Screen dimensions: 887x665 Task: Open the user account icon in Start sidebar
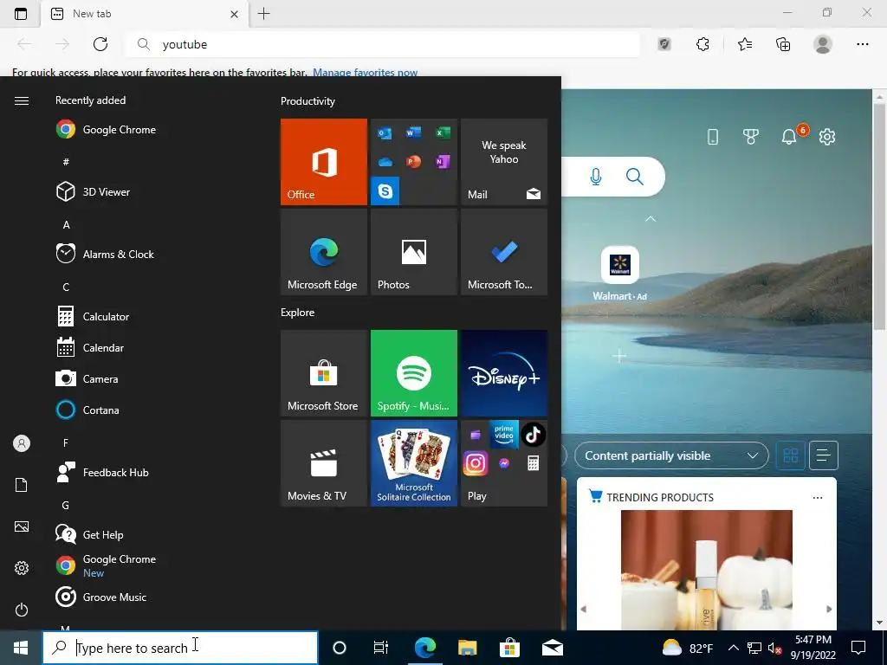click(22, 443)
